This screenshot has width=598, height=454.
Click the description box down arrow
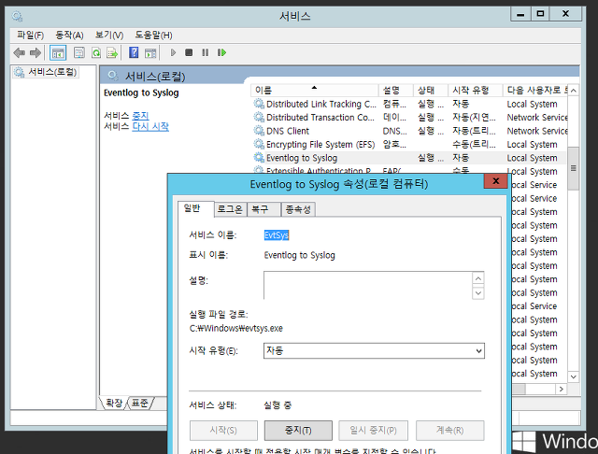pos(478,292)
